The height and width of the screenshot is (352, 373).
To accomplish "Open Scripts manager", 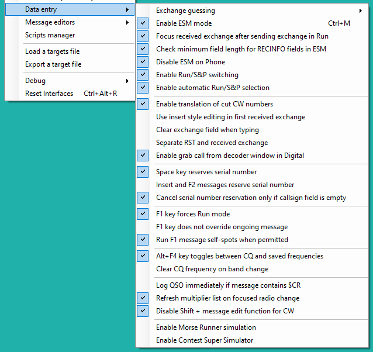I will 70,35.
